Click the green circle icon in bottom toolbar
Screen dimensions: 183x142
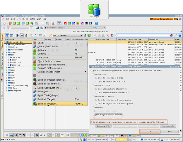85,135
